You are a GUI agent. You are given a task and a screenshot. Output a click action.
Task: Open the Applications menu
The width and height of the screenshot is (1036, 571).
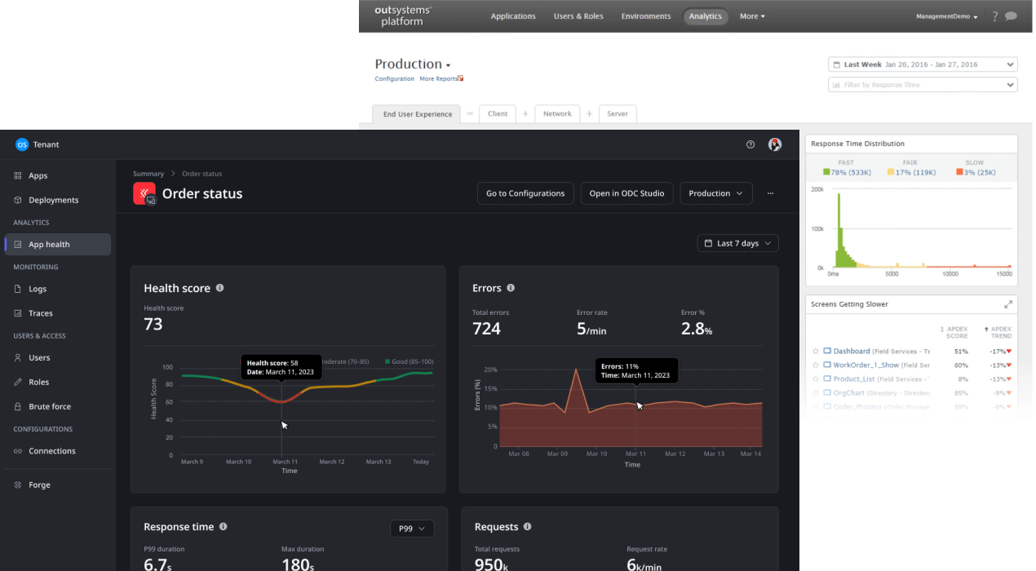point(513,16)
